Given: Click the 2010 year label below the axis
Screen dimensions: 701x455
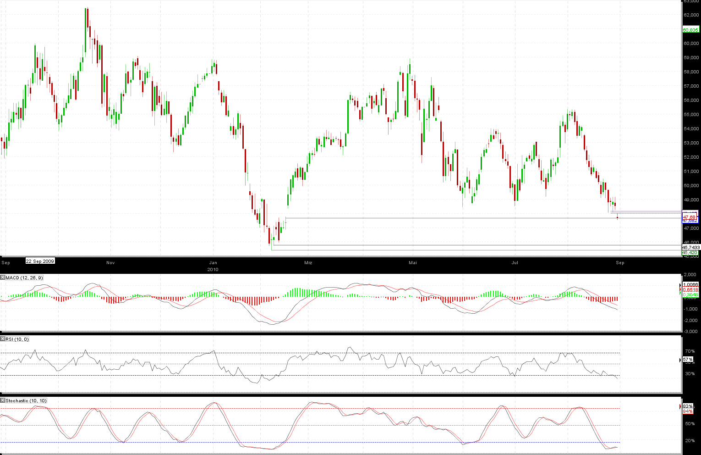Looking at the screenshot, I should [x=213, y=270].
